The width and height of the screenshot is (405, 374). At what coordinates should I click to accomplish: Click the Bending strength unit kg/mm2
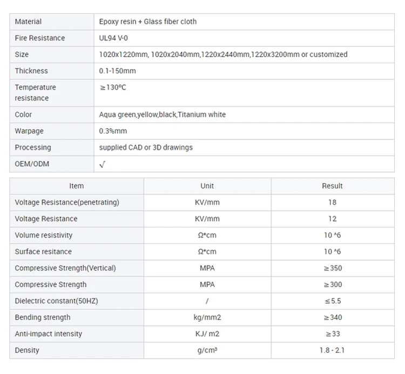point(207,317)
